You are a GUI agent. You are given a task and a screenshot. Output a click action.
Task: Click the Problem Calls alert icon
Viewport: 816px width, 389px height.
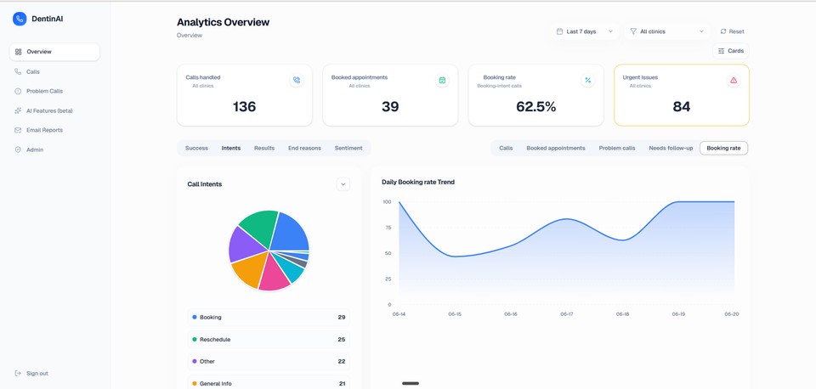18,91
